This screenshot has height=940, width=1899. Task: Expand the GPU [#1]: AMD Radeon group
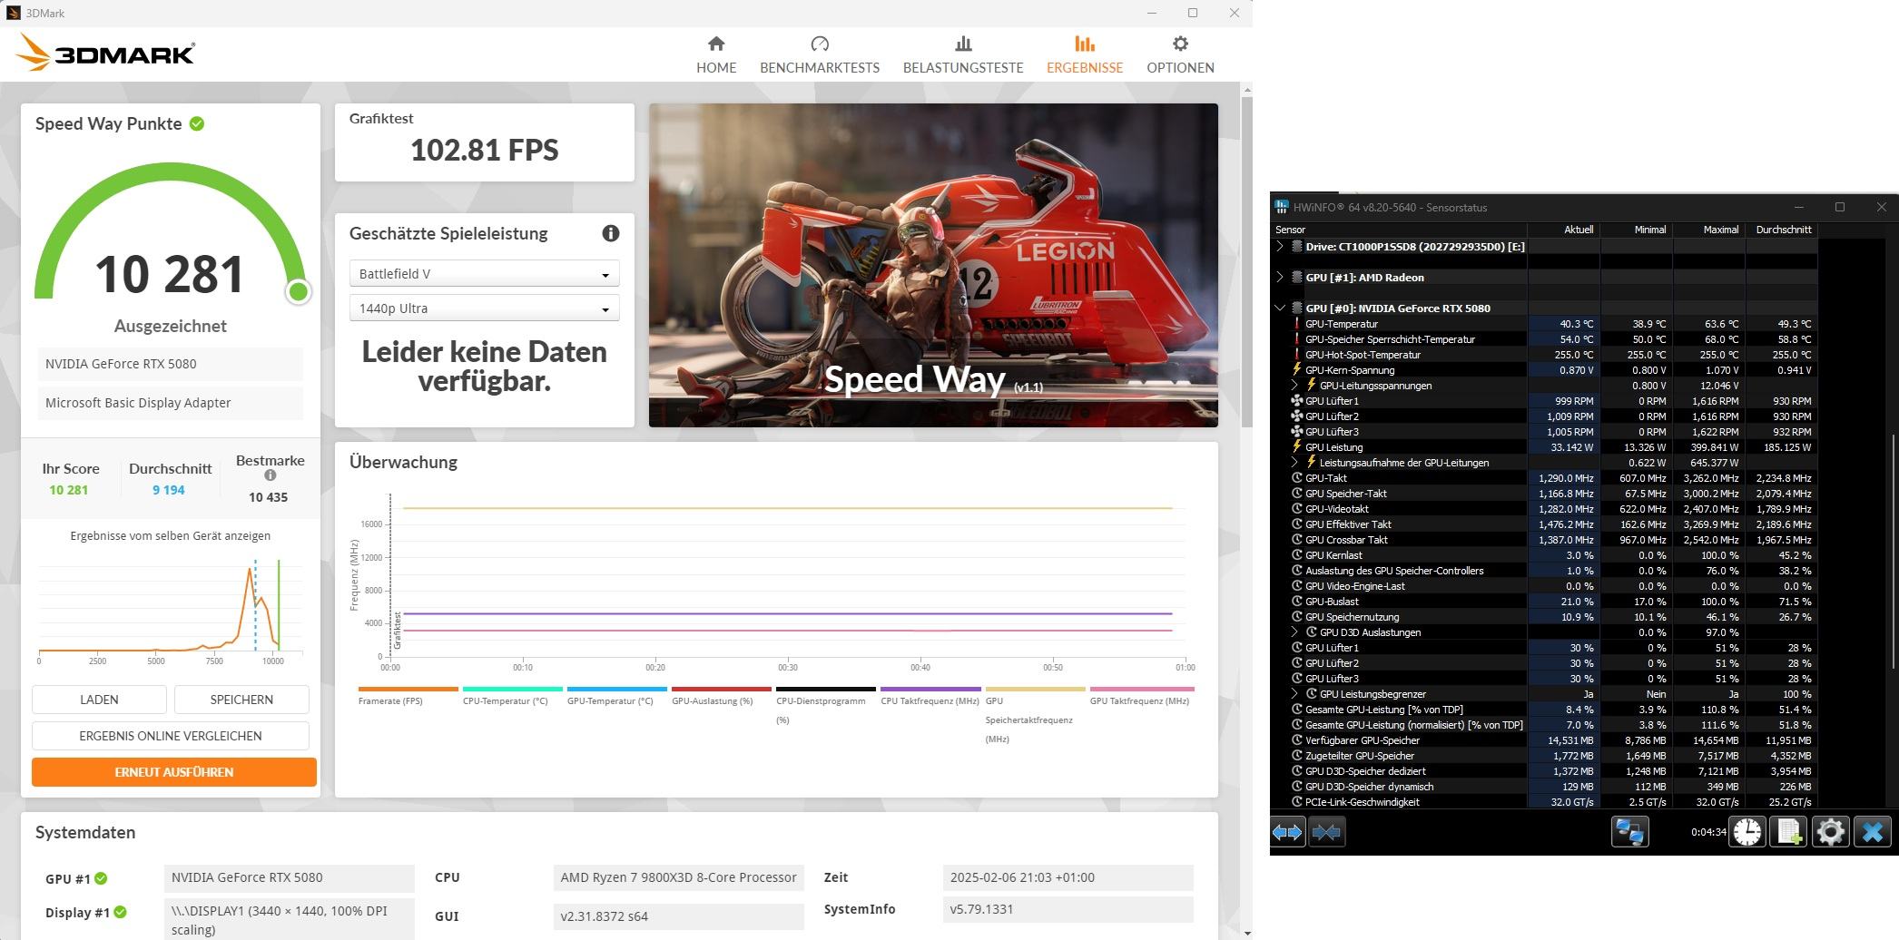[1280, 278]
